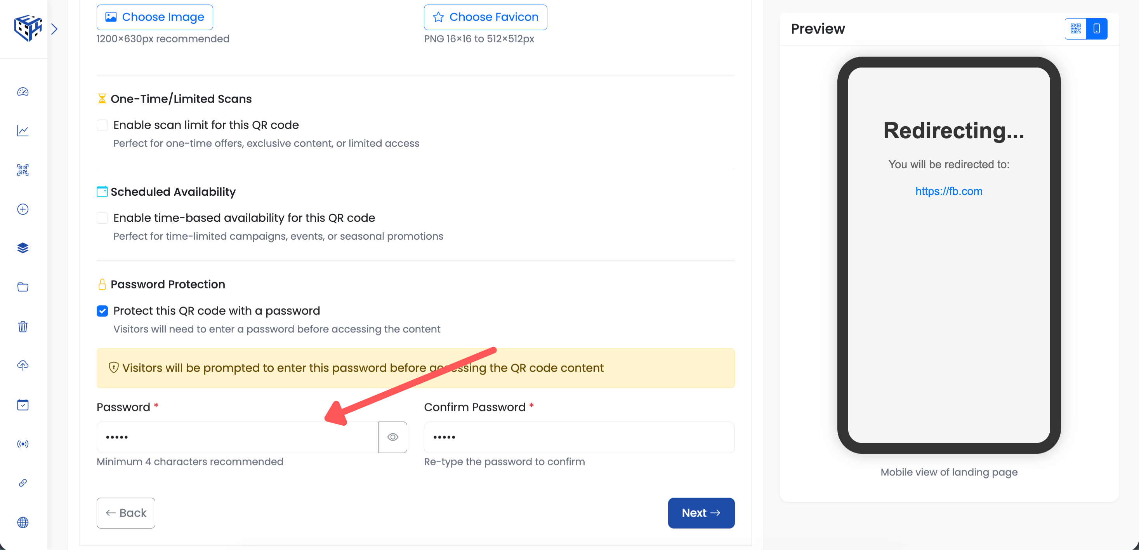Enable time-based availability for this QR code
The height and width of the screenshot is (550, 1139).
pos(102,218)
